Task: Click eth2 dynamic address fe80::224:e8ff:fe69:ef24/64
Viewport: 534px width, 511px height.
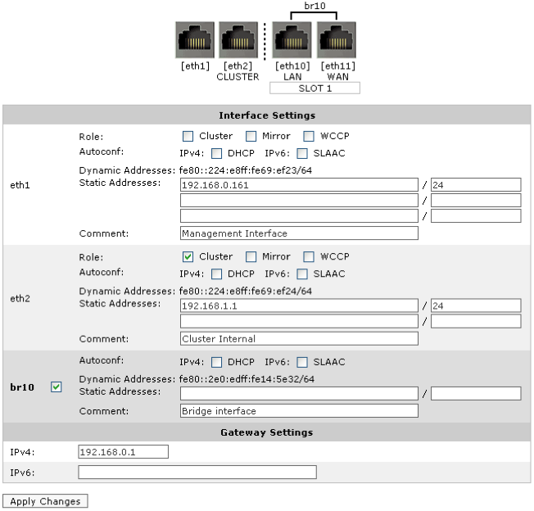Action: 246,291
